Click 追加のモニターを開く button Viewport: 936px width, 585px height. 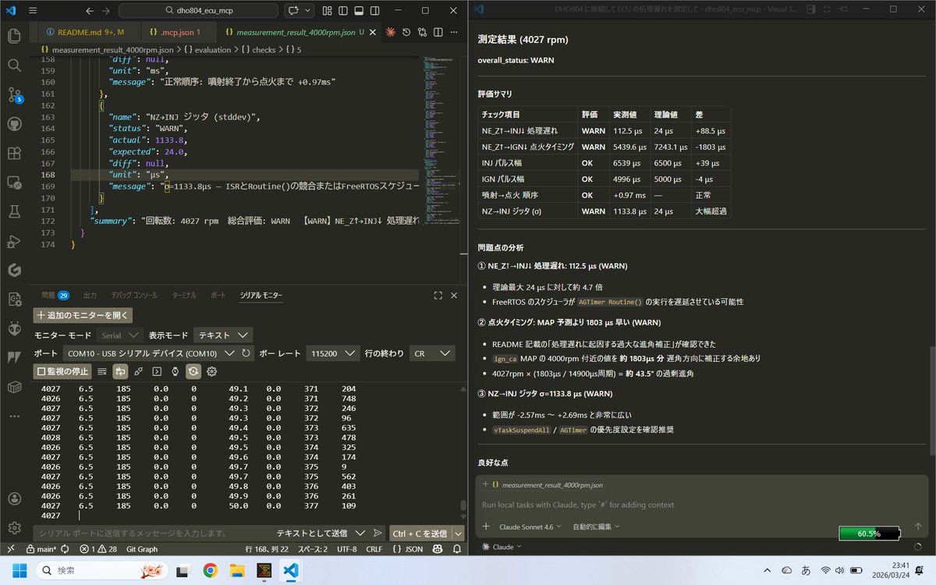point(83,316)
